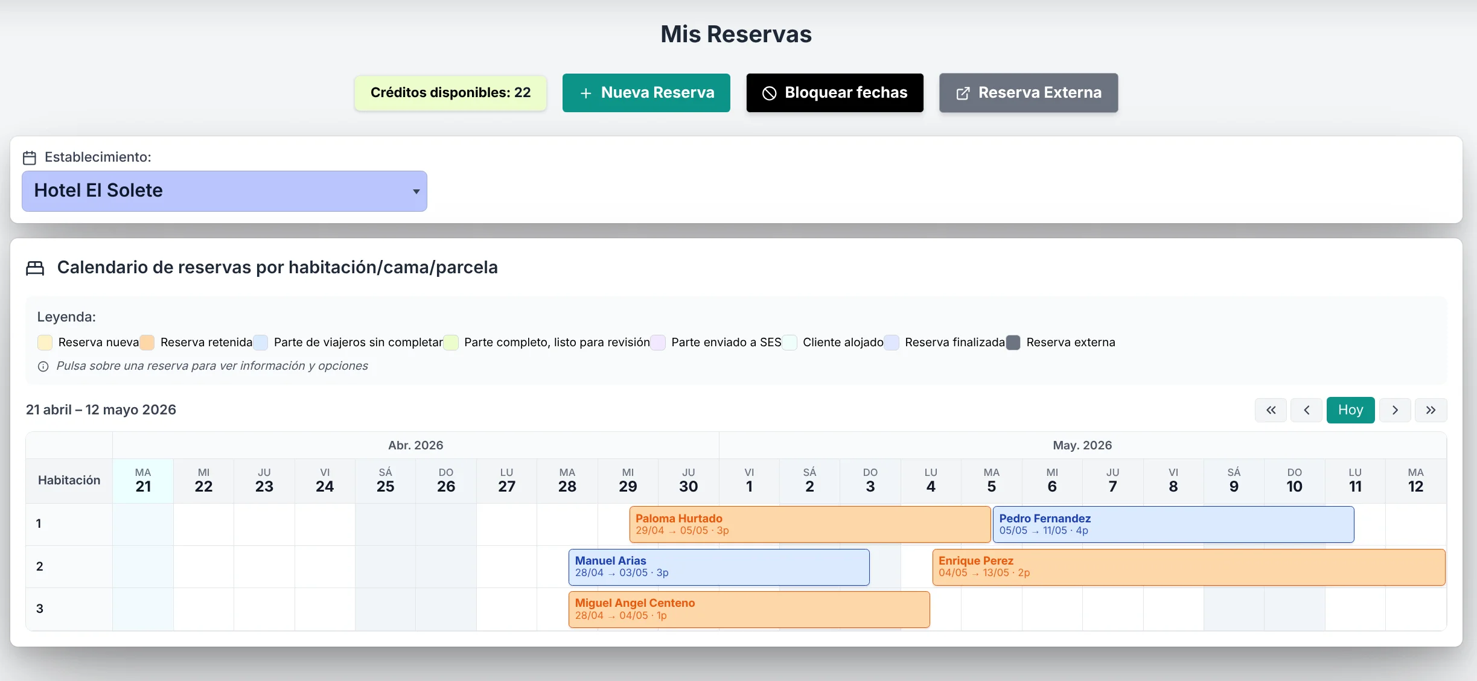
Task: Click the MI 6 date header
Action: [x=1052, y=481]
